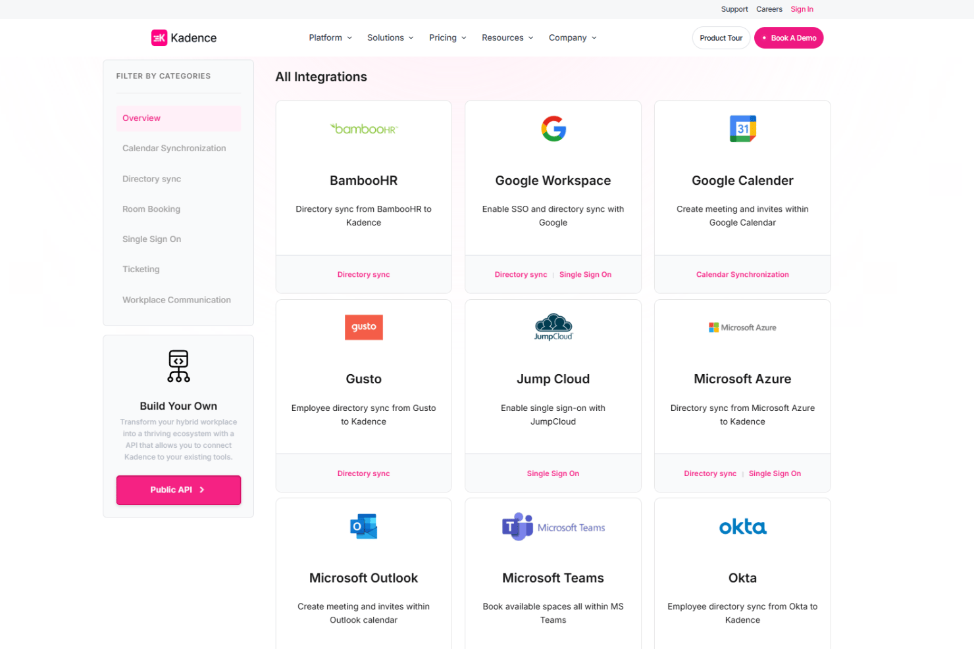Screen dimensions: 974x649
Task: Click Single Sign On tag under Google Workspace
Action: pos(585,275)
